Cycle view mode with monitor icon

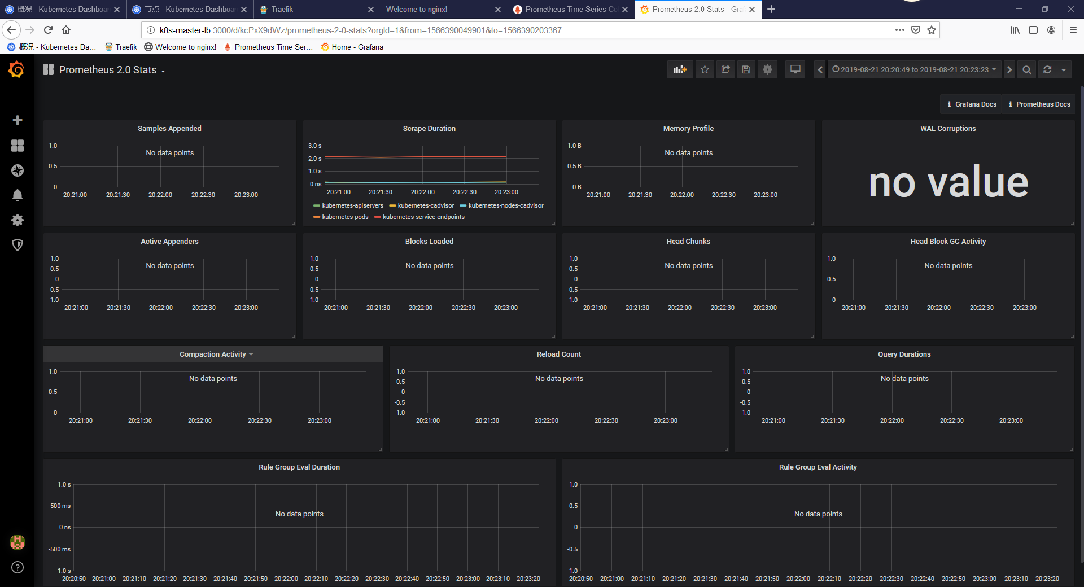(795, 69)
